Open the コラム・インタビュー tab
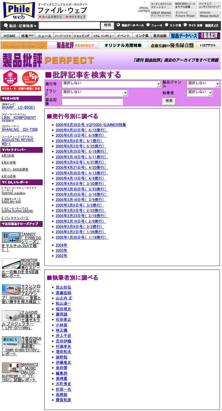Viewport: 222px width, 411px height. [103, 36]
